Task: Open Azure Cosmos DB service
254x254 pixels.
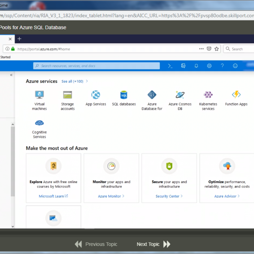Action: [x=180, y=100]
